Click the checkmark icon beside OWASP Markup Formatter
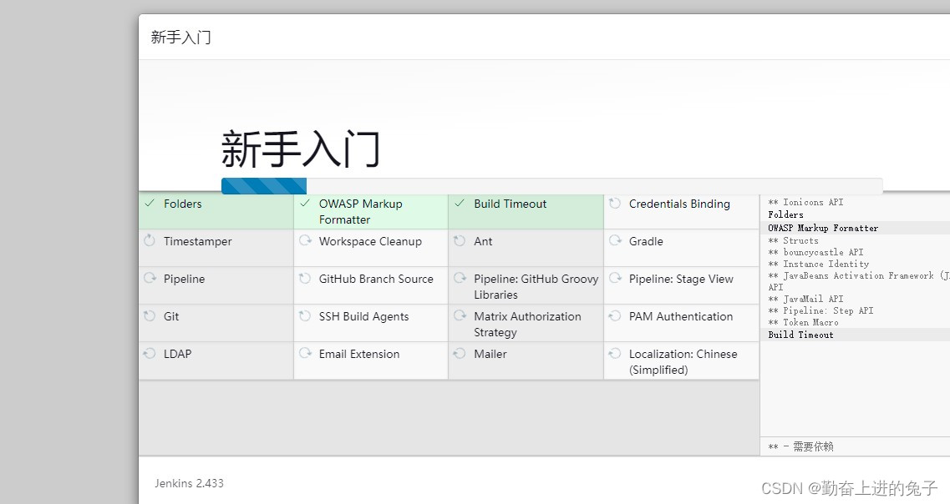Image resolution: width=950 pixels, height=504 pixels. click(305, 204)
